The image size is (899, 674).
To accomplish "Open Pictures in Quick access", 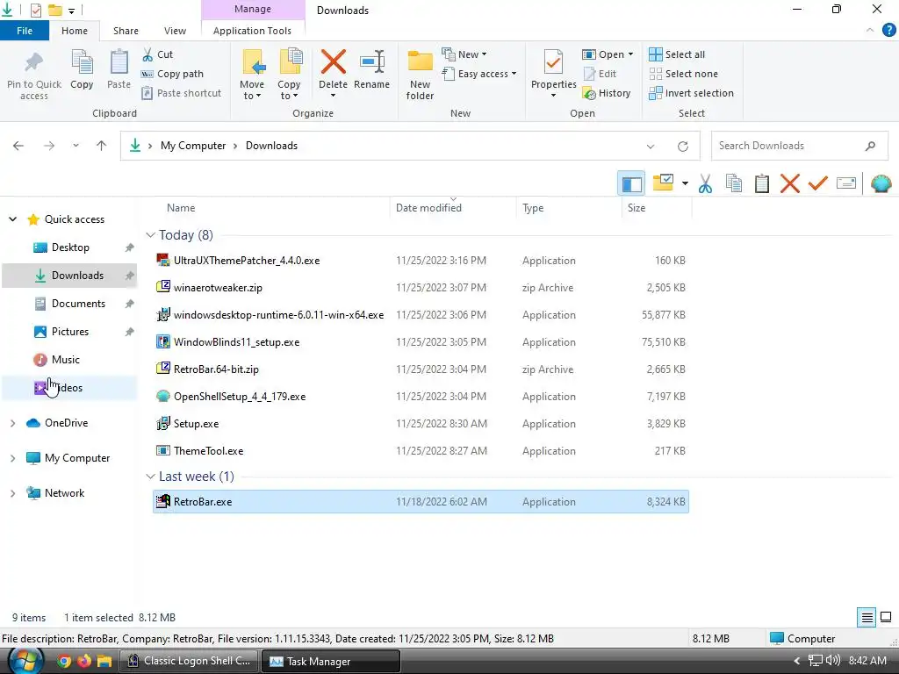I will [70, 332].
